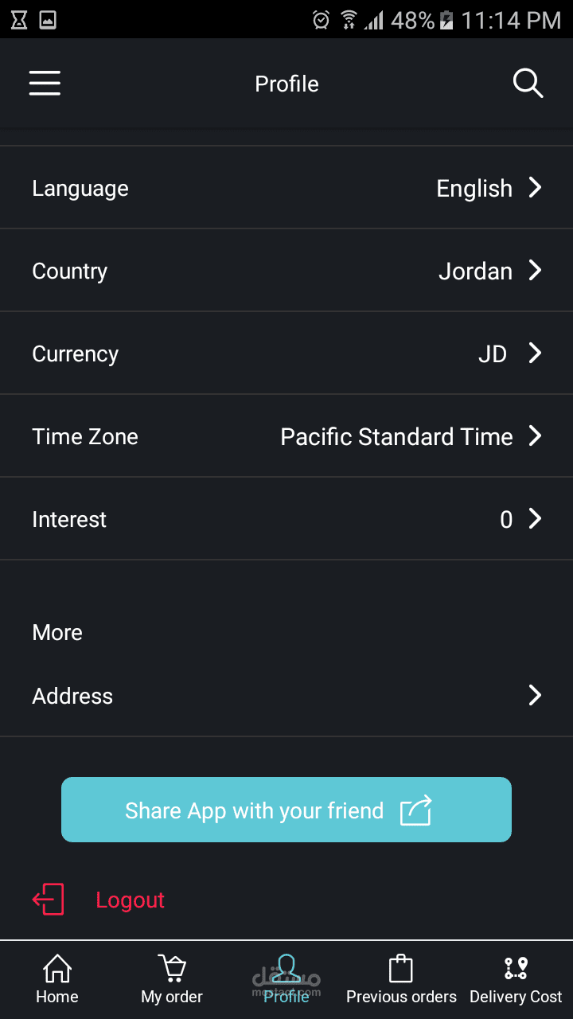This screenshot has width=573, height=1019.
Task: Expand Currency option arrow
Action: pyautogui.click(x=536, y=353)
